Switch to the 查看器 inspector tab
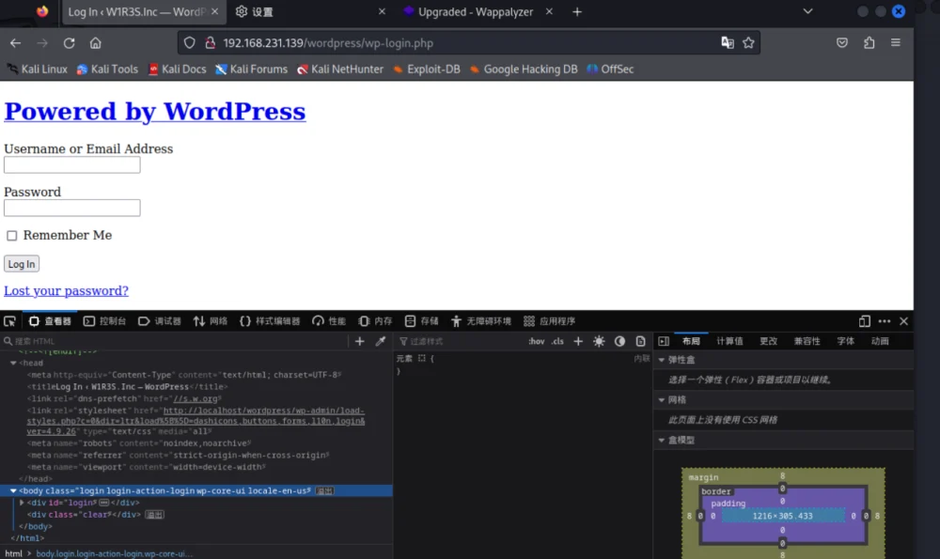 (50, 321)
